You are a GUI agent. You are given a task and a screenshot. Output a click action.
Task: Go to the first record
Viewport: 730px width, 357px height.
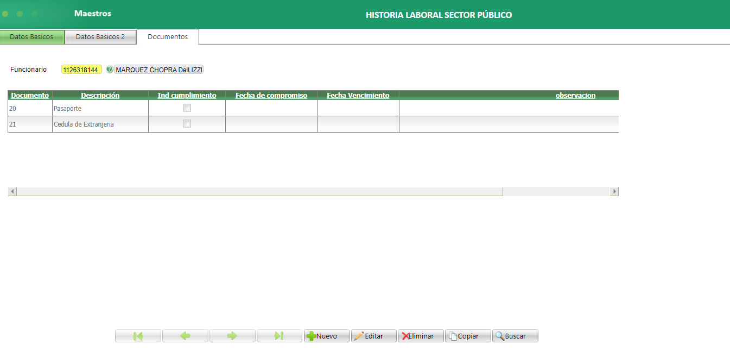coord(138,336)
